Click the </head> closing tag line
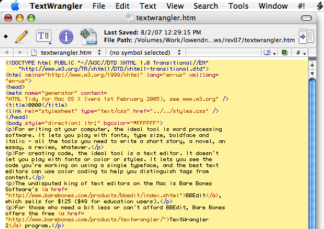324x229 pixels. tap(17, 117)
